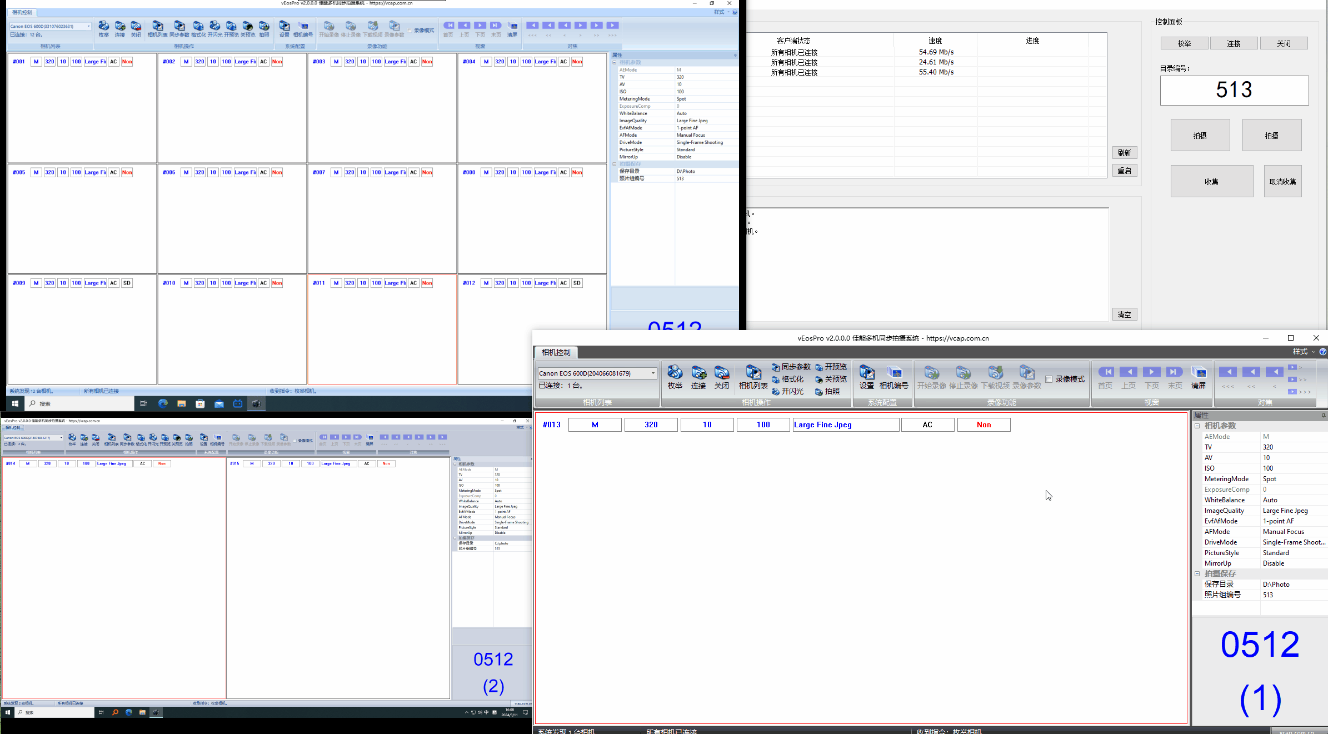Image resolution: width=1328 pixels, height=734 pixels.
Task: Click the 连接 connect camera icon
Action: [x=698, y=377]
